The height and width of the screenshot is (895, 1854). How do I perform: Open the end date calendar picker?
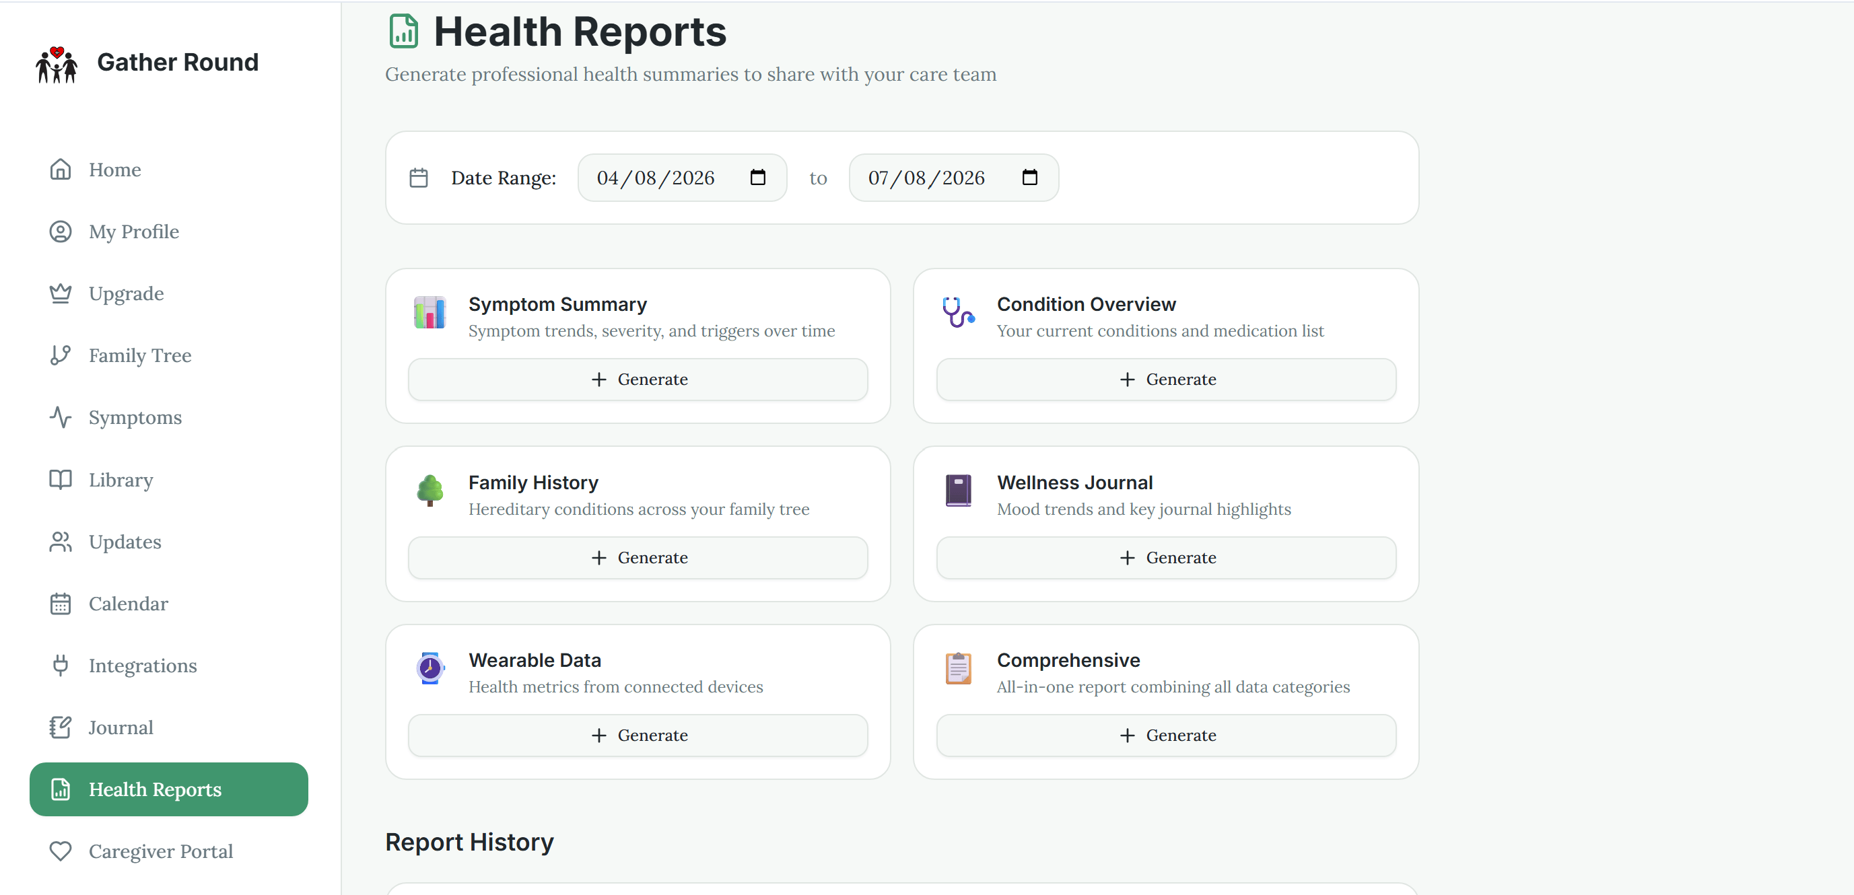coord(1030,177)
